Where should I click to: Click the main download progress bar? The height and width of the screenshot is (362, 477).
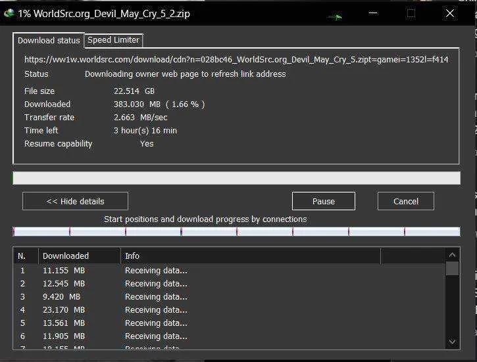(236, 178)
